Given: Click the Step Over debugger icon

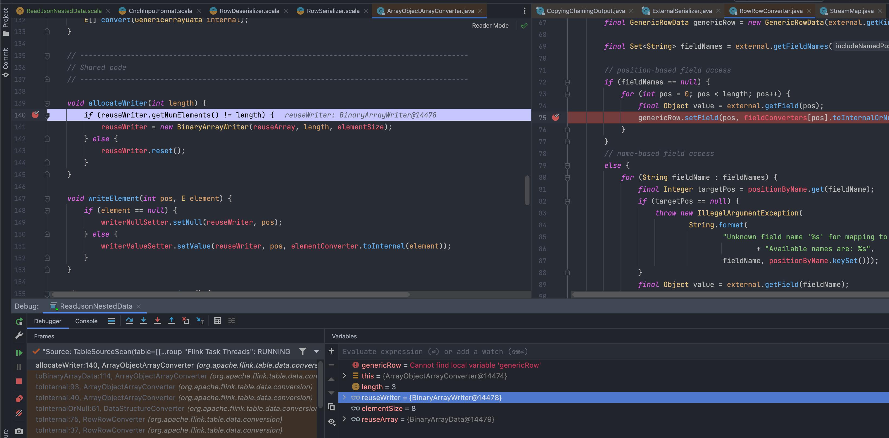Looking at the screenshot, I should click(129, 321).
